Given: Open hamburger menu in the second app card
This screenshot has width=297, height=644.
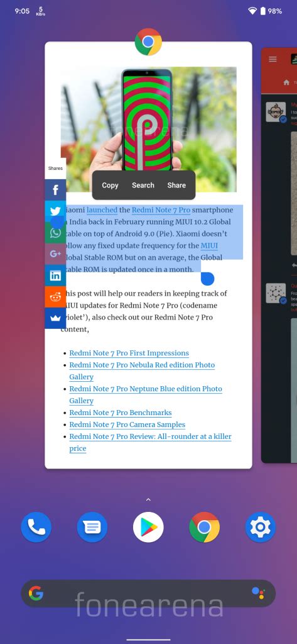Looking at the screenshot, I should pyautogui.click(x=273, y=59).
